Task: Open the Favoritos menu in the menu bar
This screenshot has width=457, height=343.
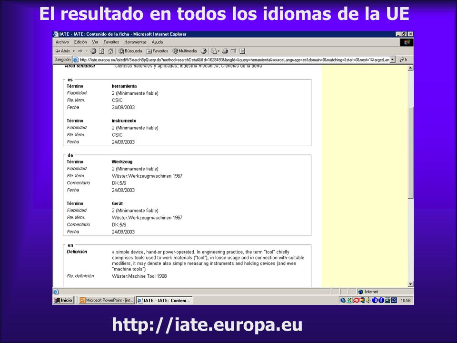Action: (x=111, y=42)
